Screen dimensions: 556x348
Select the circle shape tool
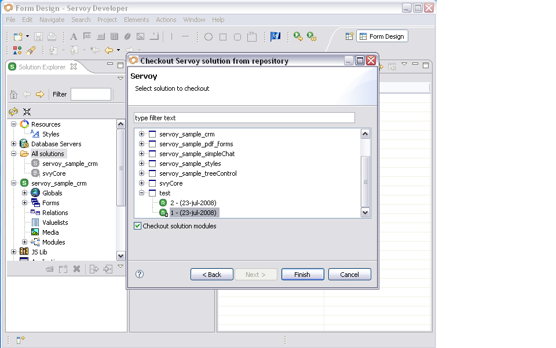[209, 37]
